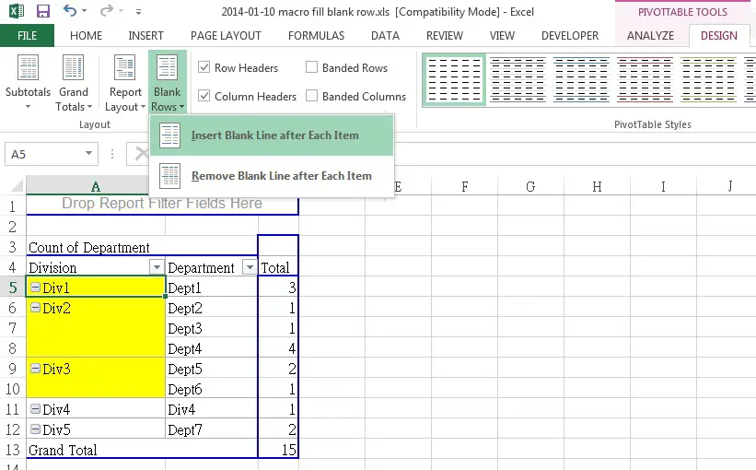
Task: Click the Dept4 cell
Action: pyautogui.click(x=212, y=348)
